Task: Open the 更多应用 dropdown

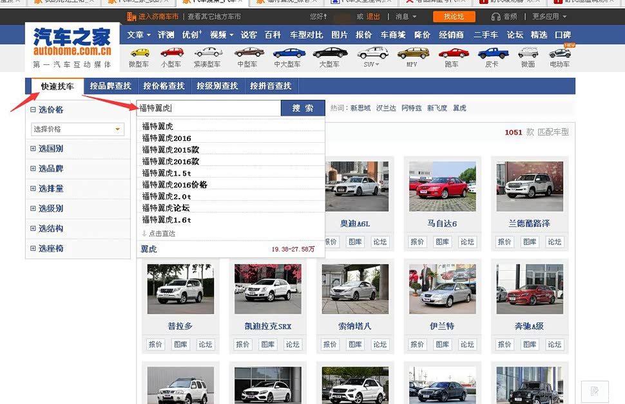Action: tap(549, 17)
